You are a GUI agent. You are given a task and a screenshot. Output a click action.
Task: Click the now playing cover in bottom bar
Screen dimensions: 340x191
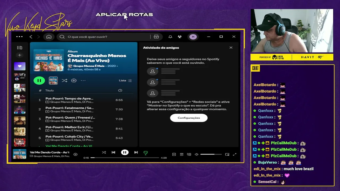(20, 154)
